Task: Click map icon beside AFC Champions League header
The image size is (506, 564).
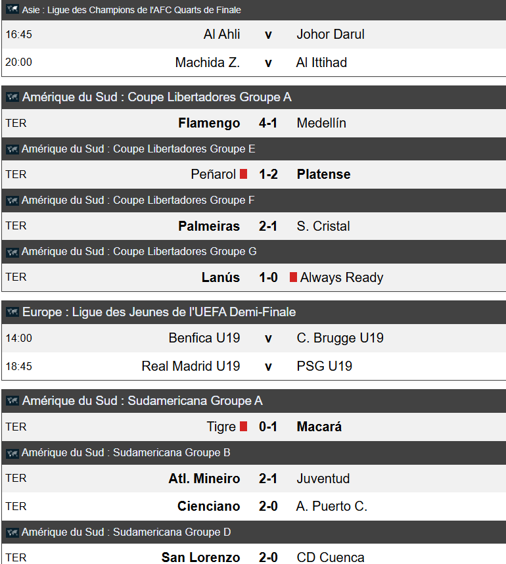Action: tap(12, 10)
